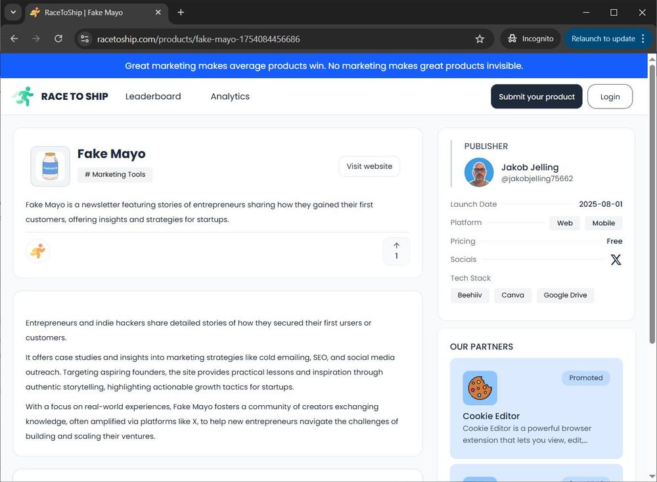The width and height of the screenshot is (657, 482).
Task: Click the Tech Stack label
Action: (470, 278)
